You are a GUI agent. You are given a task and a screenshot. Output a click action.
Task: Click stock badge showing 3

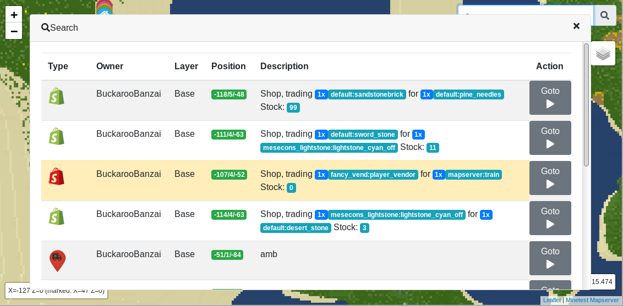click(x=364, y=228)
